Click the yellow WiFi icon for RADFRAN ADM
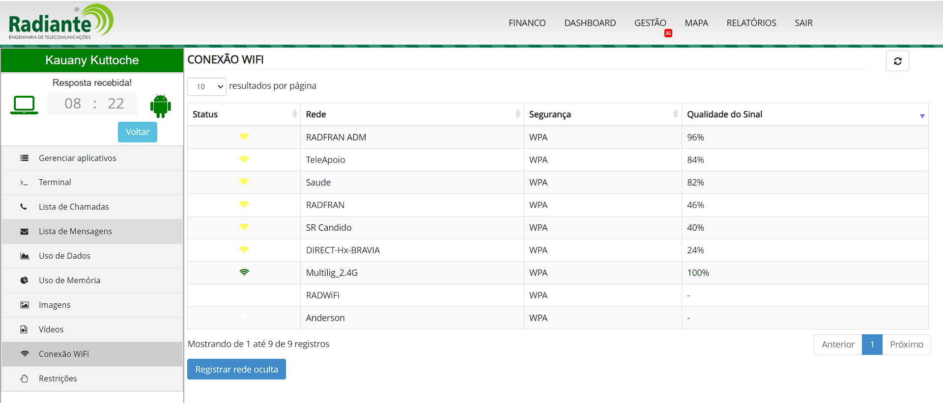The width and height of the screenshot is (943, 403). point(244,137)
